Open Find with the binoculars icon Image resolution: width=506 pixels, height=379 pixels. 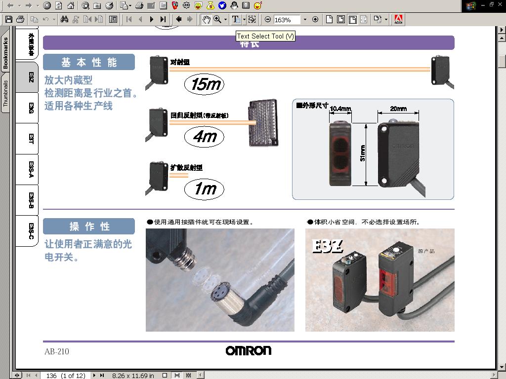pos(65,19)
